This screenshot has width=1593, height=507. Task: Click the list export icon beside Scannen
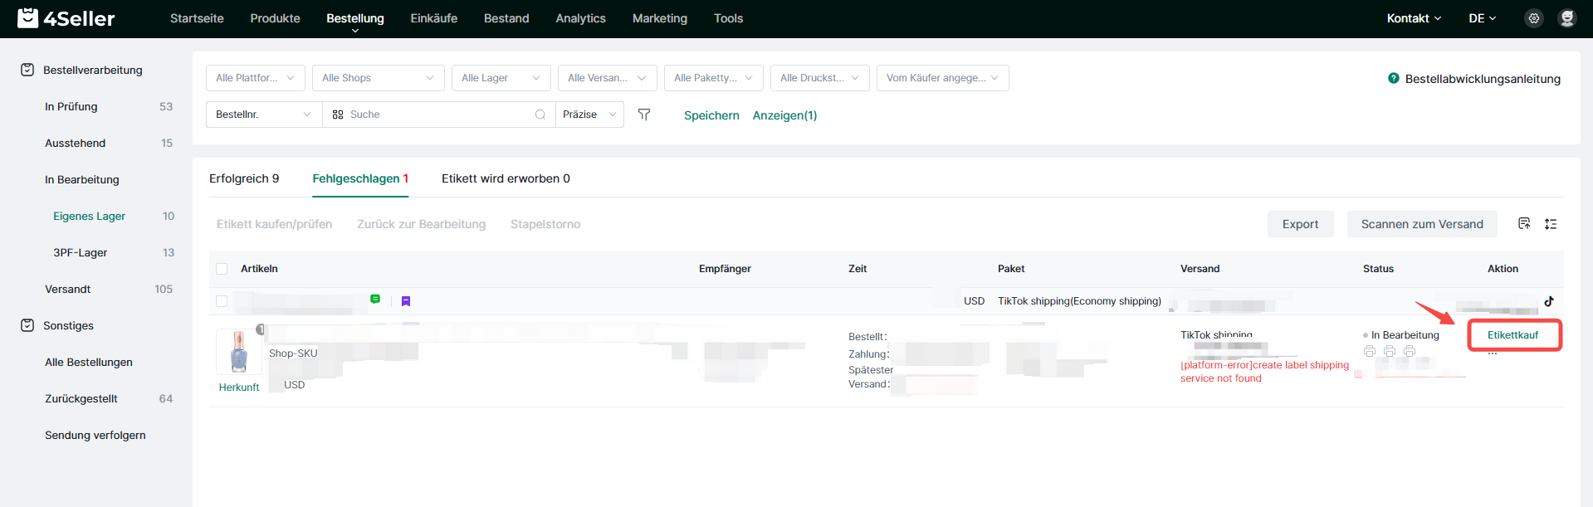[1524, 224]
